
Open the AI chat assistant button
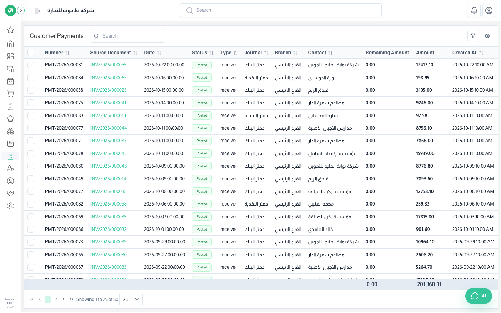[x=478, y=296]
